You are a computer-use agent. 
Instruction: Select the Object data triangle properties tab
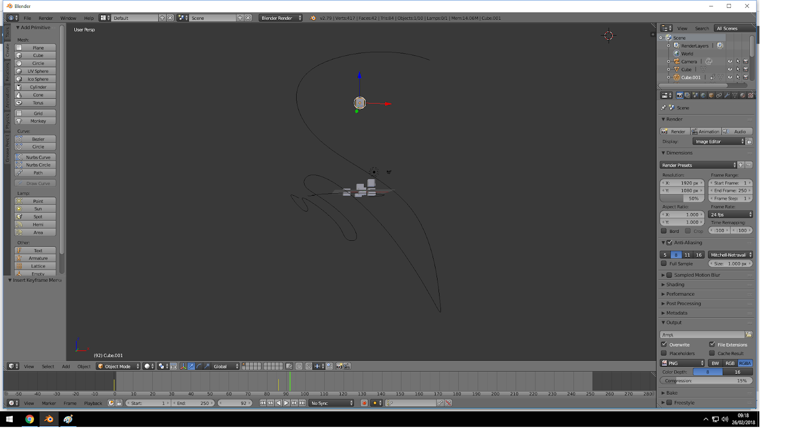coord(734,95)
